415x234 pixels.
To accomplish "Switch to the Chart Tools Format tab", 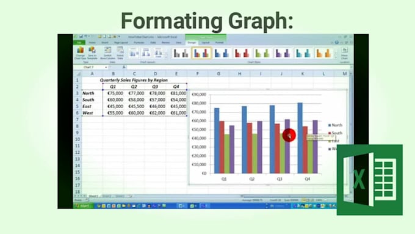I will pyautogui.click(x=219, y=42).
